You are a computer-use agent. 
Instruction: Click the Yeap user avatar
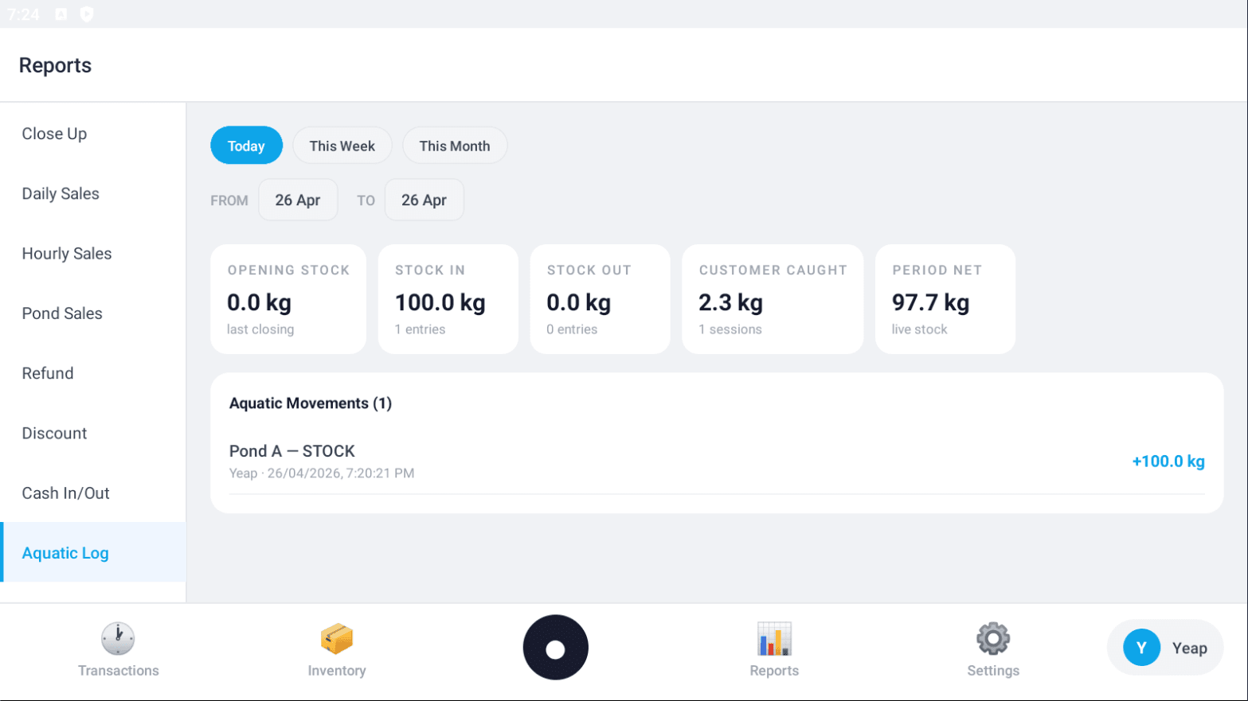(1141, 648)
